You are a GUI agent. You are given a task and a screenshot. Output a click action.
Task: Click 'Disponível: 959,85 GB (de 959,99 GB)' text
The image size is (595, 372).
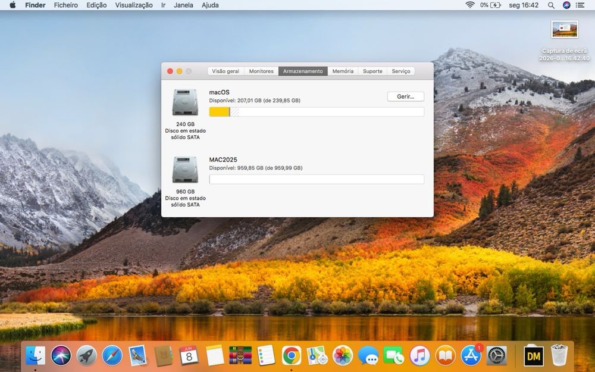(x=256, y=168)
